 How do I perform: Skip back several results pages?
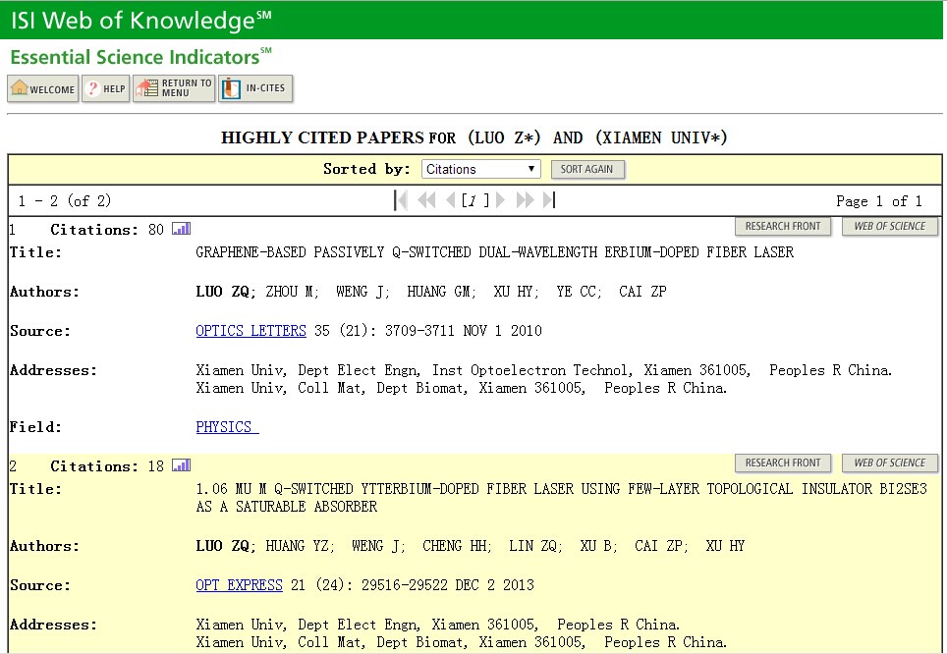click(x=426, y=200)
